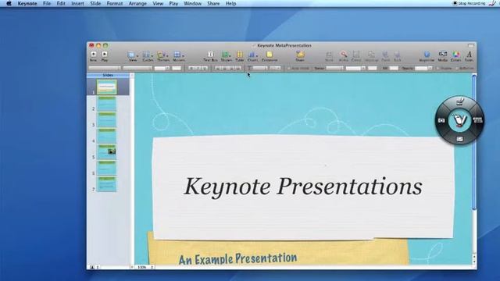500x281 pixels.
Task: Open the Slide menu
Action: click(x=95, y=3)
